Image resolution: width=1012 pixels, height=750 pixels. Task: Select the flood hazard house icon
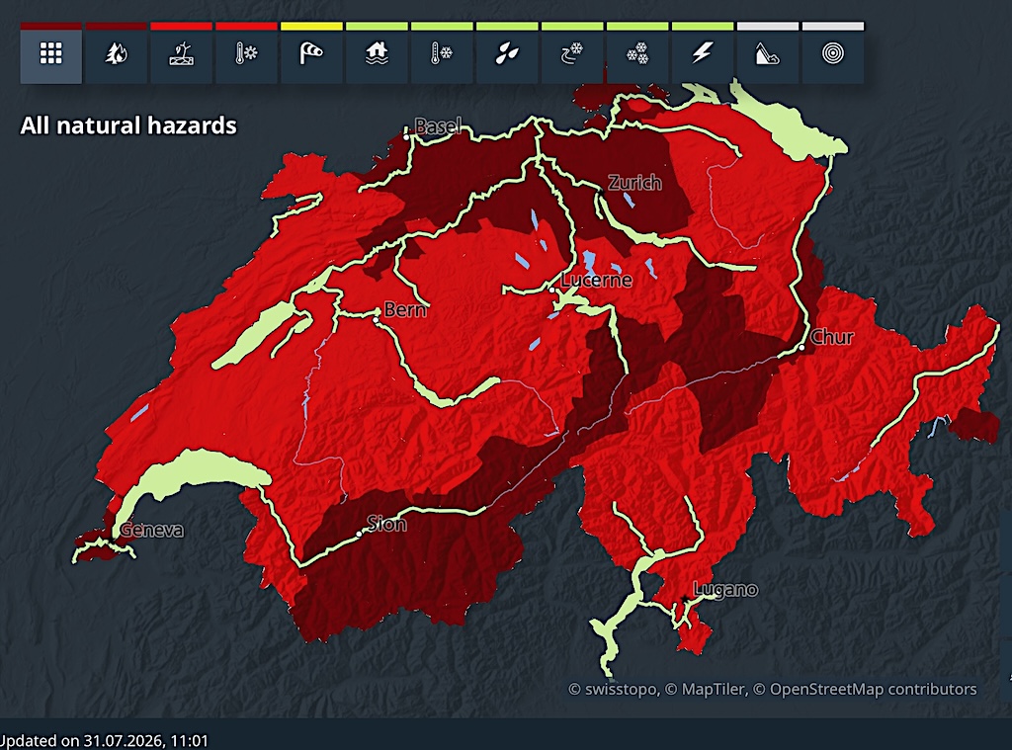377,53
